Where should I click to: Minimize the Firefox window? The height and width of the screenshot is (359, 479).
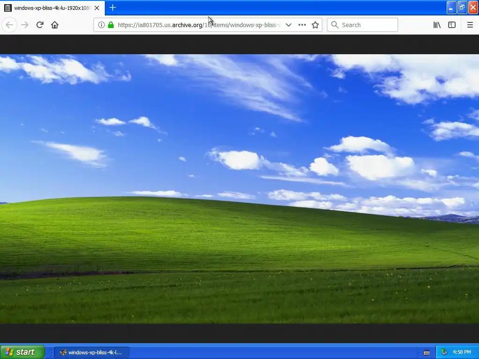pos(451,7)
